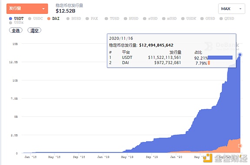Click the blue USDT share bar in tooltip

[220, 58]
